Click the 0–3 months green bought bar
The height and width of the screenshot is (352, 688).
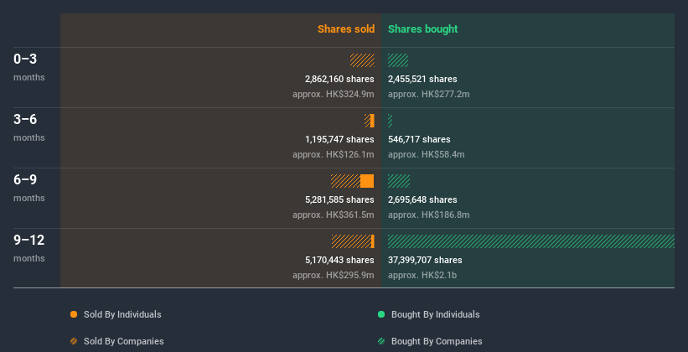(398, 60)
